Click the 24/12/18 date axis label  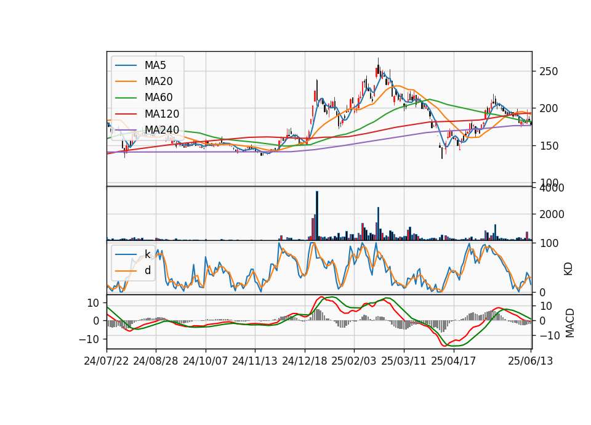pos(305,361)
